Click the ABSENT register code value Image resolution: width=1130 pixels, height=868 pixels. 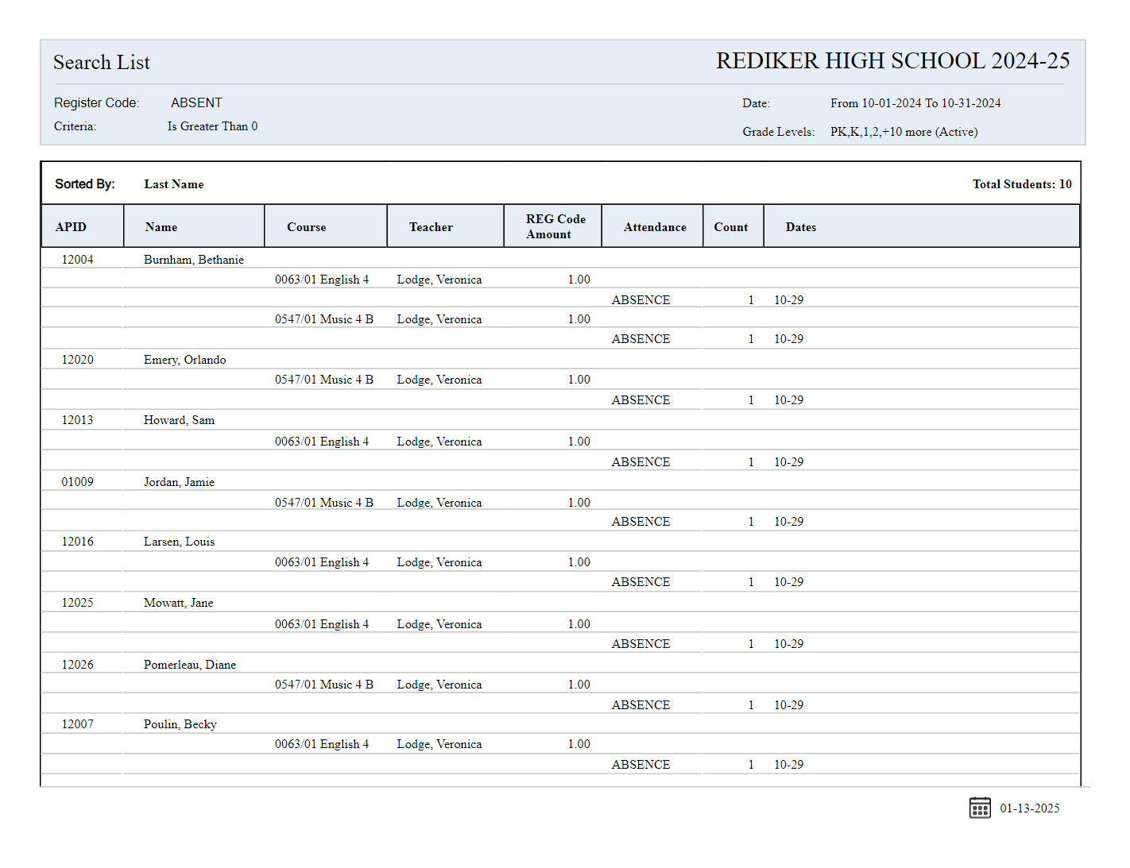[196, 103]
